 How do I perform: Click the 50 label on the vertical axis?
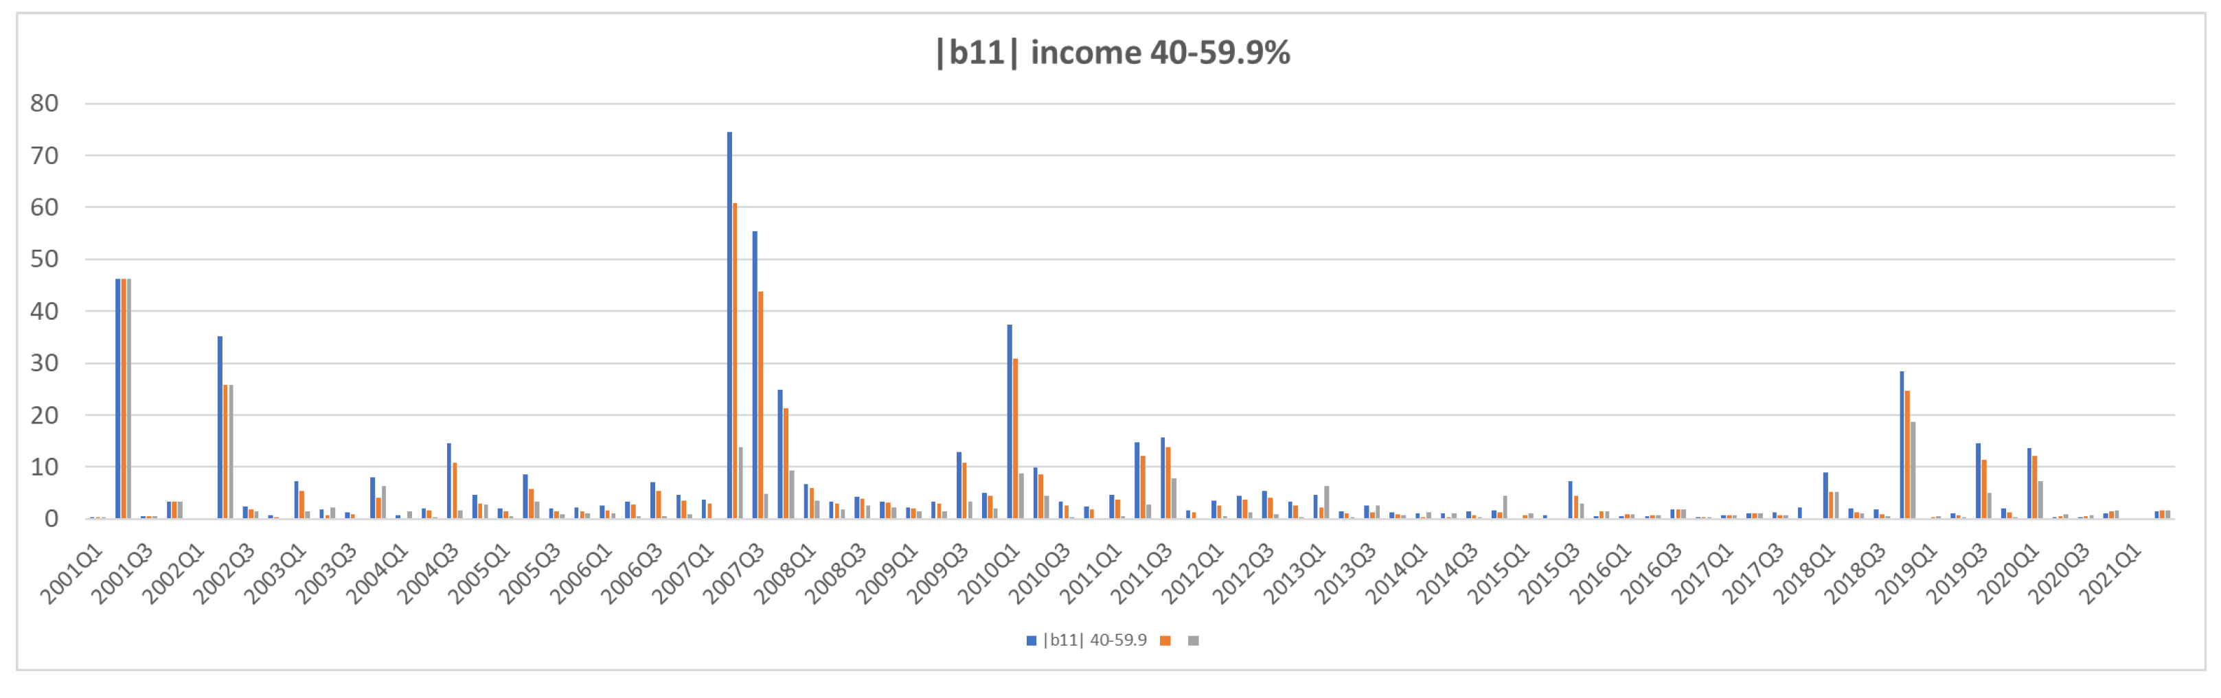[x=44, y=259]
